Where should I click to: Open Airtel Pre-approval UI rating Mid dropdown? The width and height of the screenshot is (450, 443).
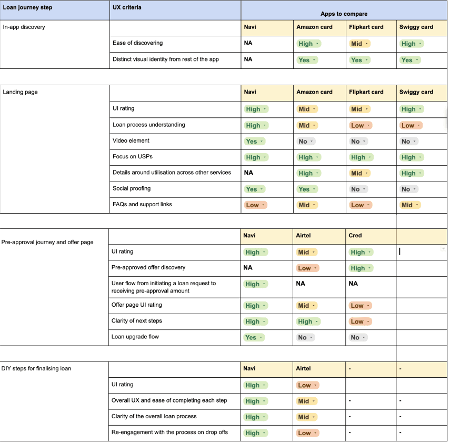tap(306, 253)
